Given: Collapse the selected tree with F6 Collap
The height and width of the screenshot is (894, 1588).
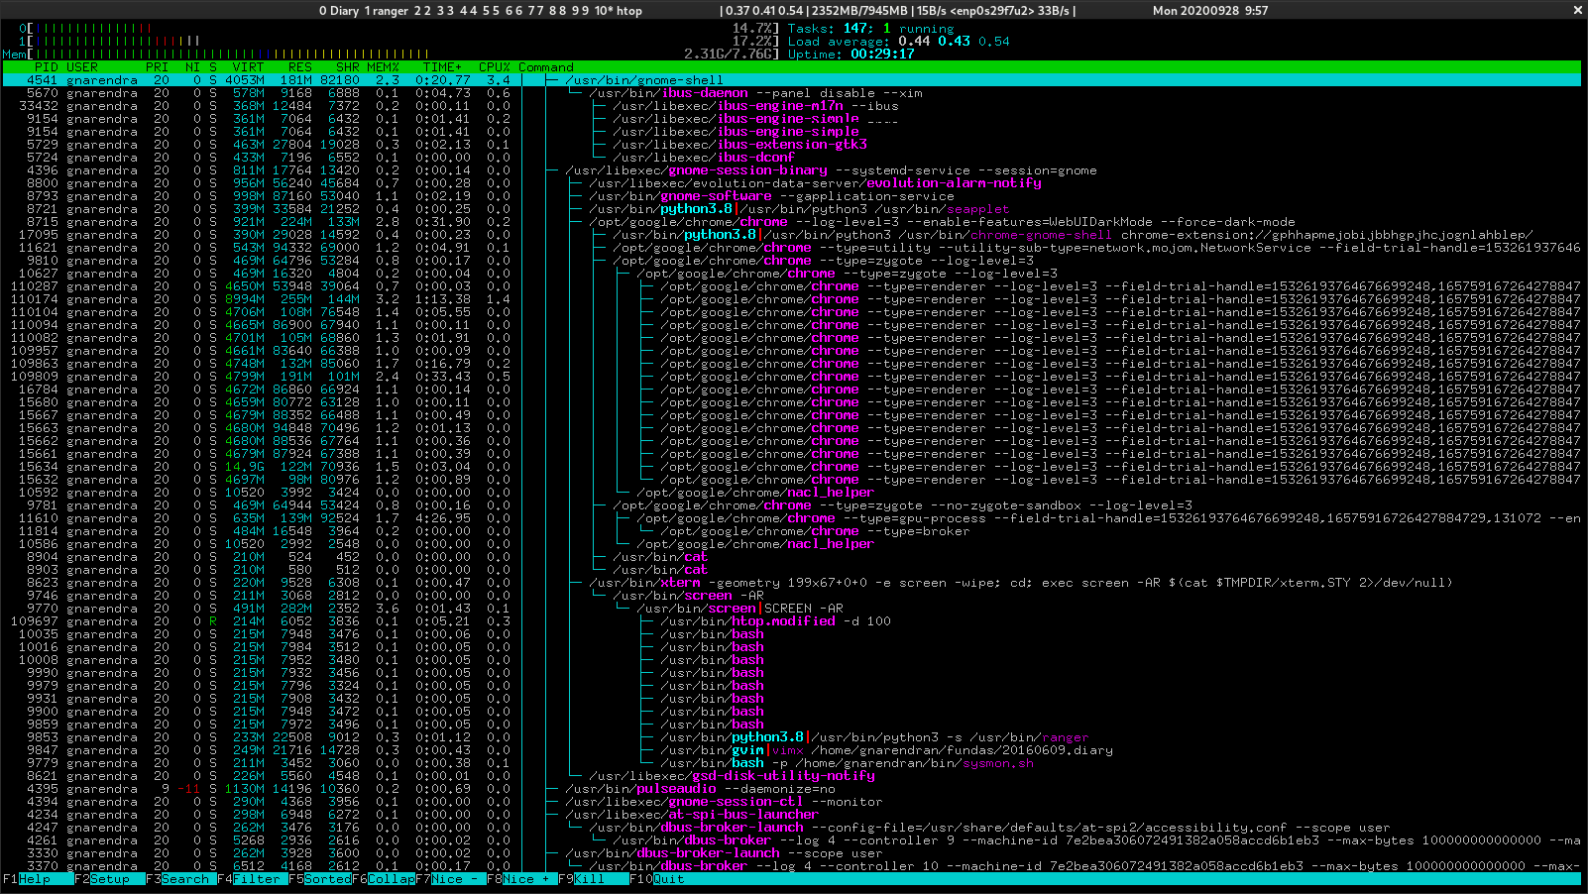Looking at the screenshot, I should coord(384,879).
